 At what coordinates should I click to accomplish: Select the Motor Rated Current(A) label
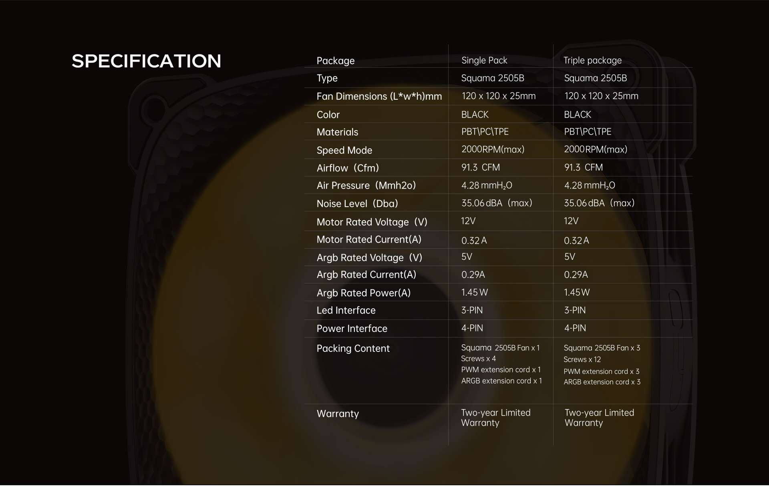tap(369, 240)
